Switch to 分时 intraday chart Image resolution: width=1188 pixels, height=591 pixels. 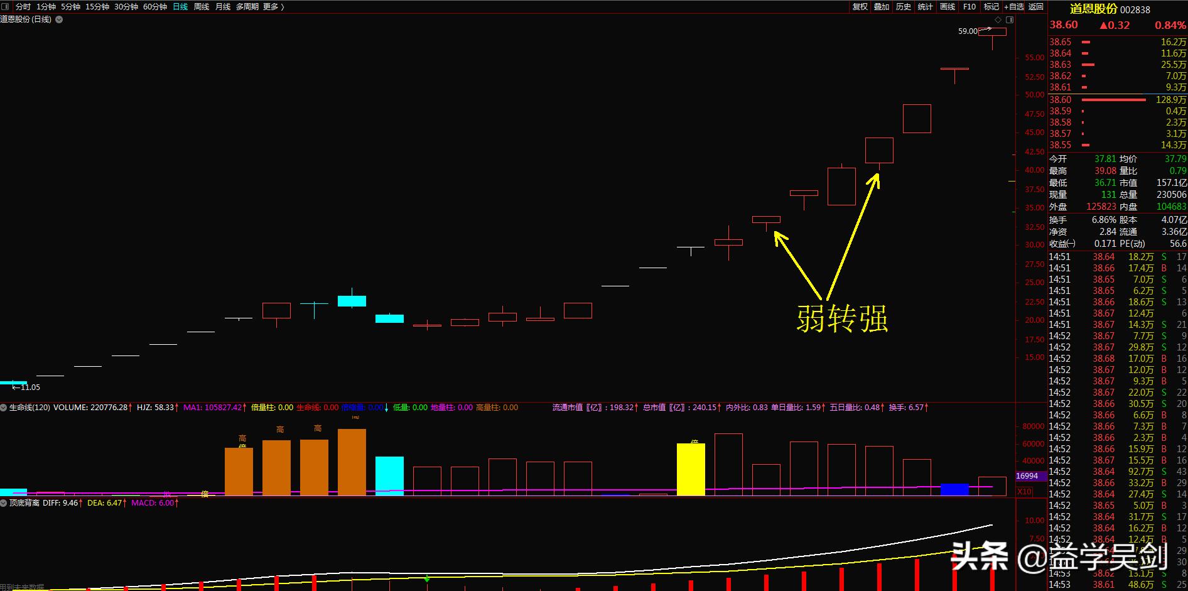click(23, 6)
